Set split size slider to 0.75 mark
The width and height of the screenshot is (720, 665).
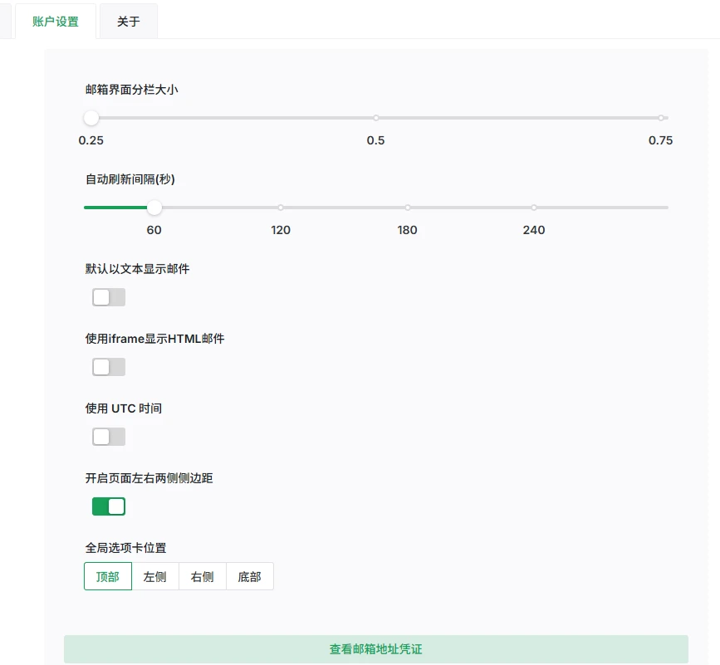click(660, 118)
